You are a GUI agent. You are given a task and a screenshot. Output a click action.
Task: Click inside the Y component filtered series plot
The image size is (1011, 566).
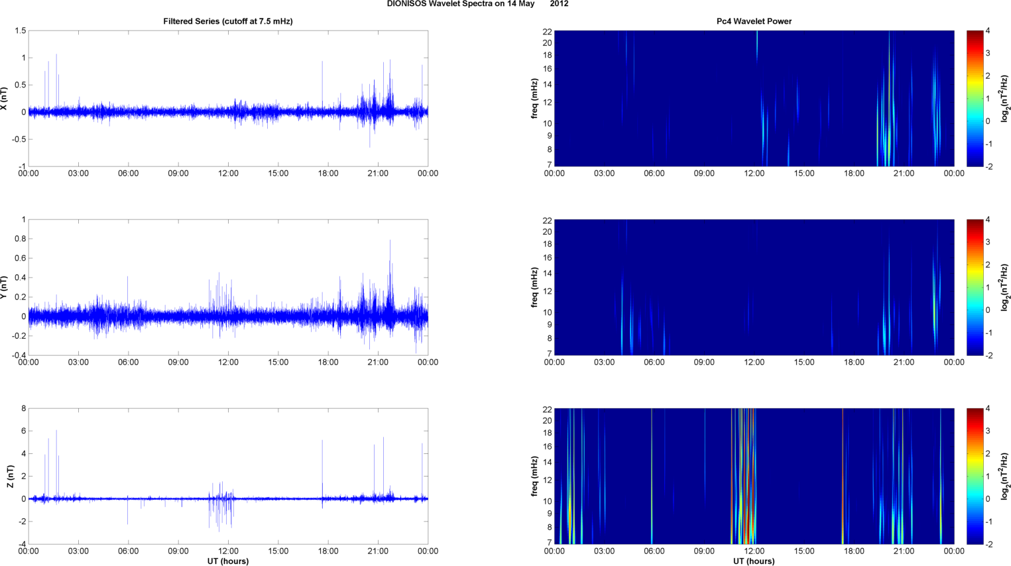227,287
